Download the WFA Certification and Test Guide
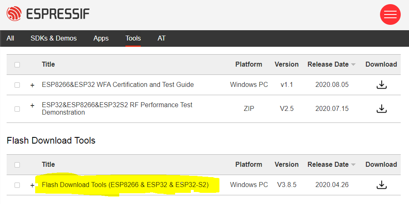 click(381, 85)
